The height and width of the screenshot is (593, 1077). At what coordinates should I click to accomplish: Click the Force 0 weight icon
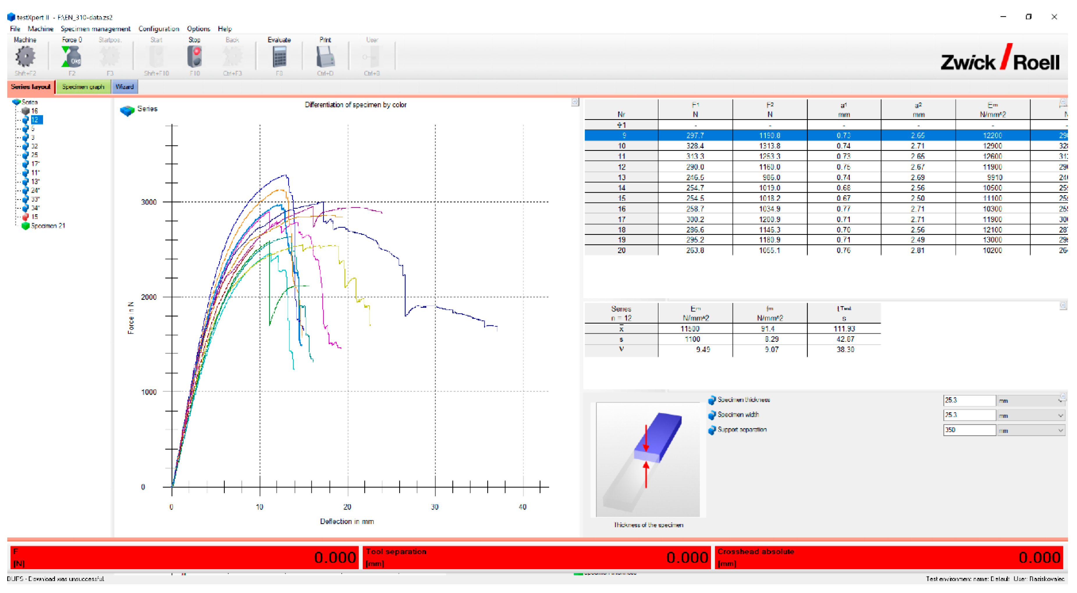72,56
